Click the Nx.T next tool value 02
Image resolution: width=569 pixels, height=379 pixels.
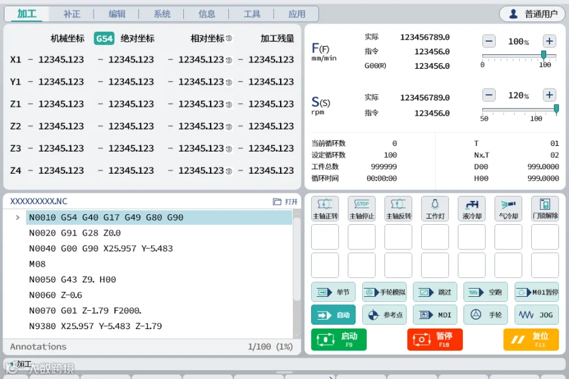pos(554,155)
